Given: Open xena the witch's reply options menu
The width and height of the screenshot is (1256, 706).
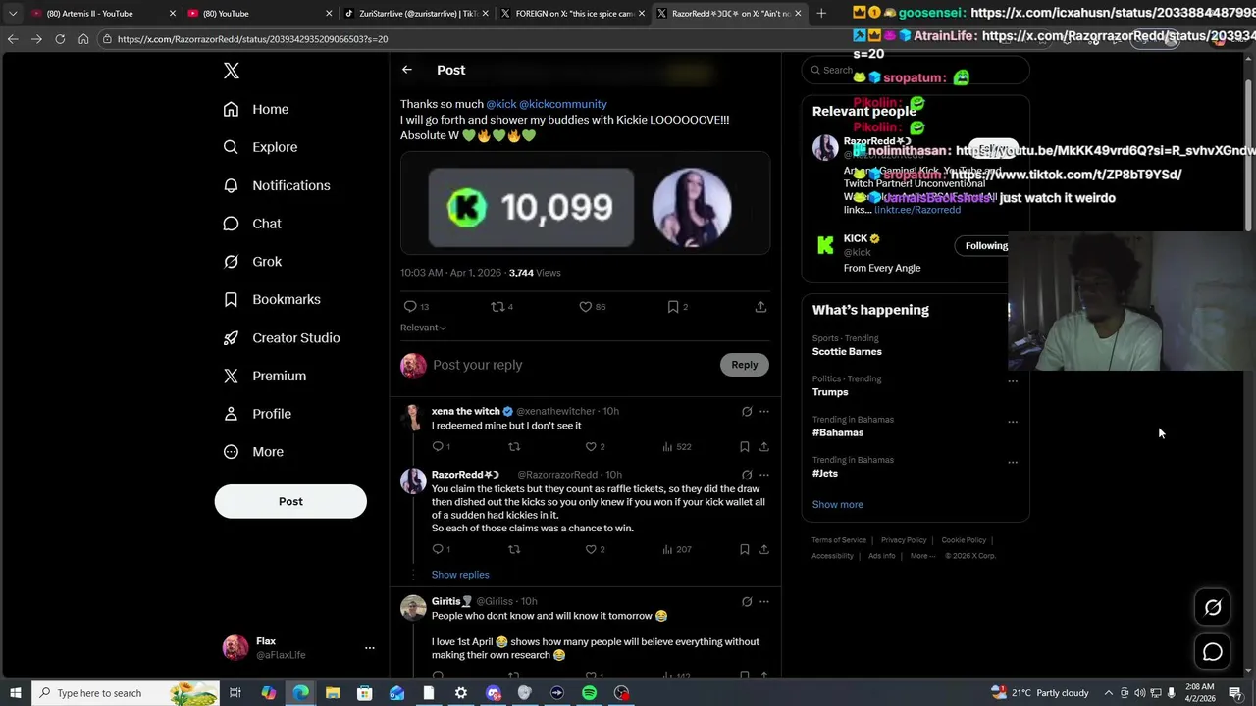Looking at the screenshot, I should tap(764, 412).
